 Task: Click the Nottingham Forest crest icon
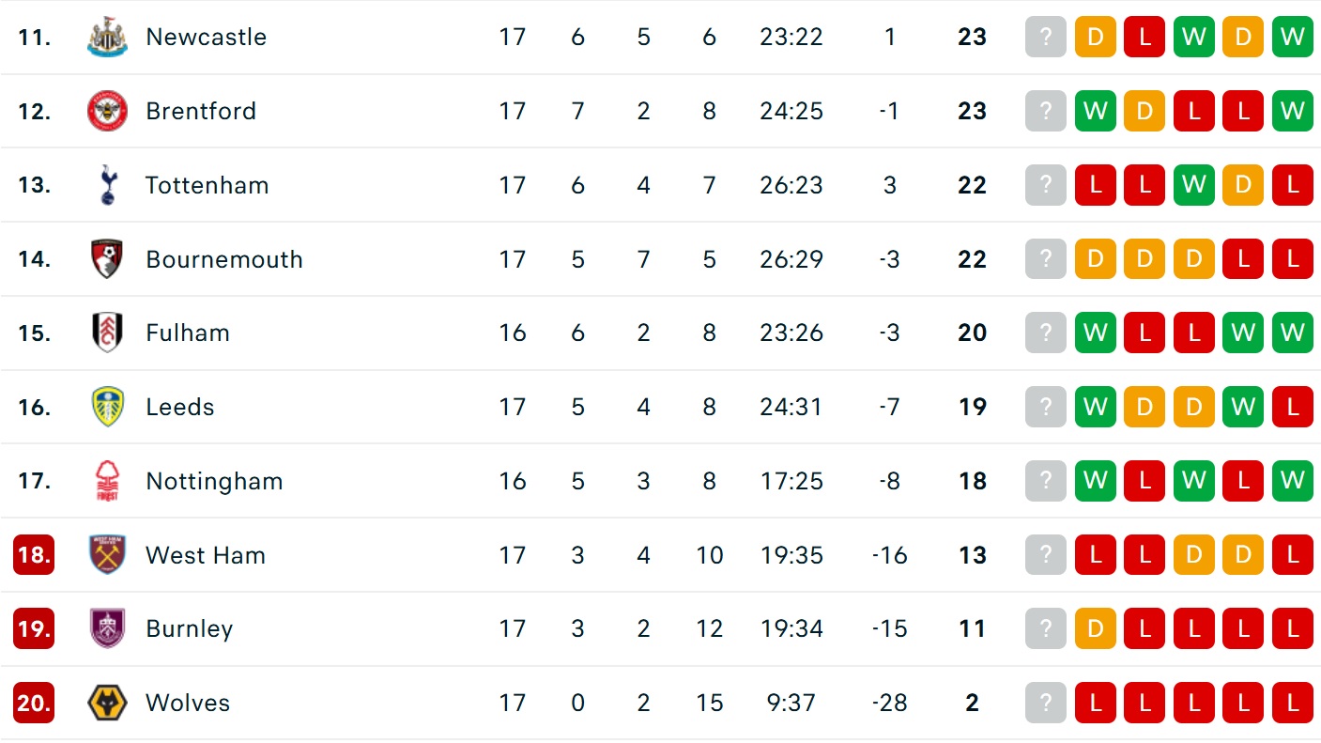[107, 481]
